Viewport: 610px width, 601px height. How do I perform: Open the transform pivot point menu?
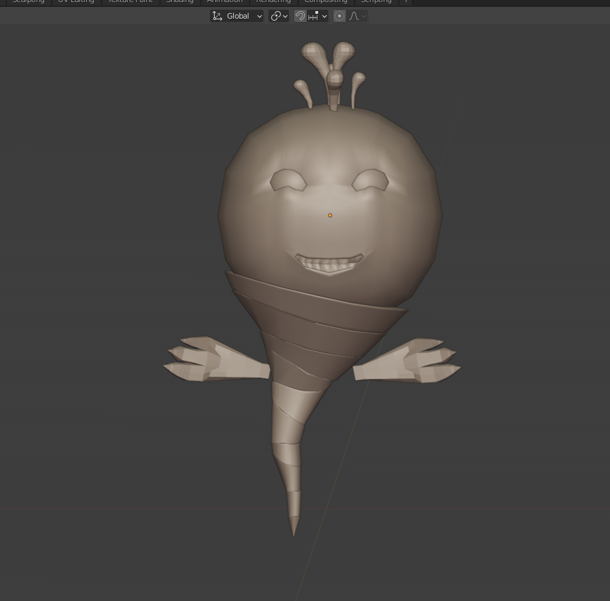coord(279,16)
